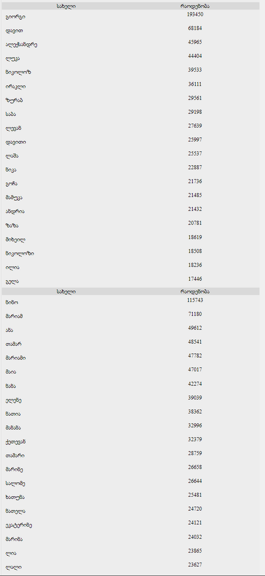This screenshot has width=265, height=576.
Task: Select the value 29561 next to ზურაბ
Action: 195,98
